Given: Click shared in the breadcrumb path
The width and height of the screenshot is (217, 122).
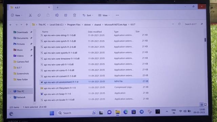Looking at the screenshot, I should pos(98,25).
